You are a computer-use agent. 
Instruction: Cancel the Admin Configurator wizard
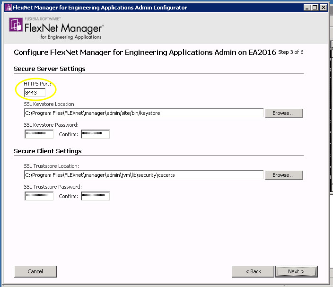35,271
